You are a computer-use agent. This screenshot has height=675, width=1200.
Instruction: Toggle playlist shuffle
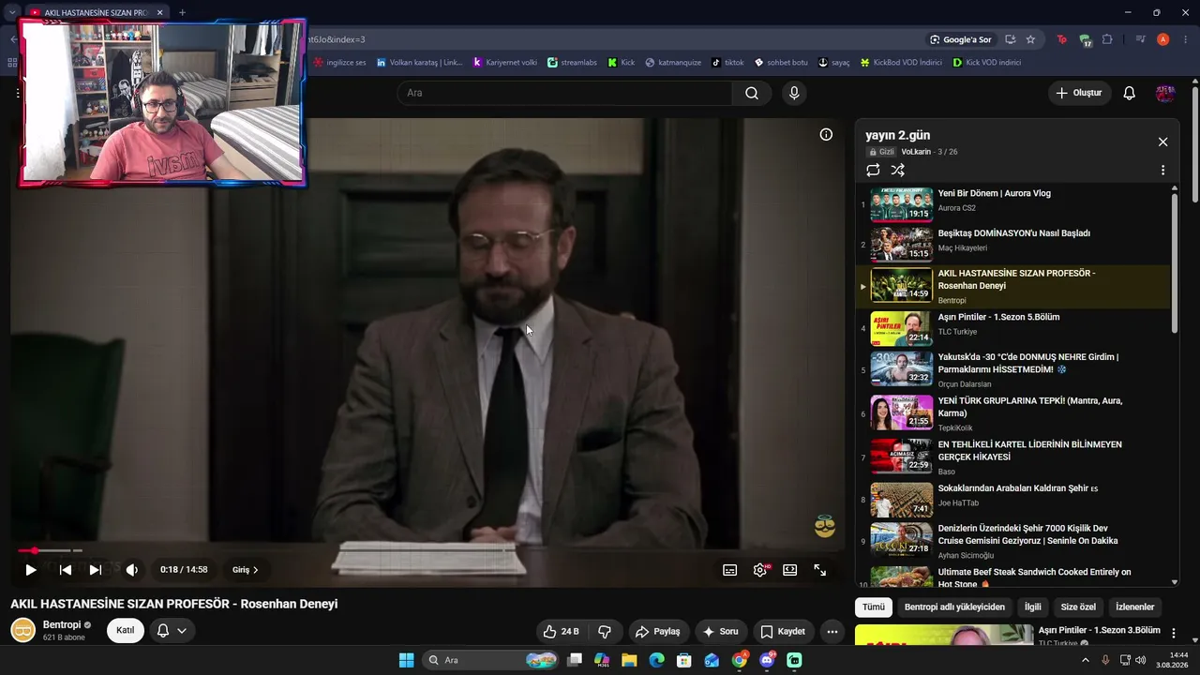click(897, 170)
